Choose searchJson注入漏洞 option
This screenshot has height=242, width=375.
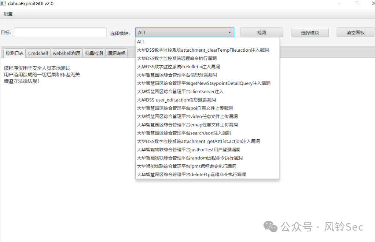[207, 133]
